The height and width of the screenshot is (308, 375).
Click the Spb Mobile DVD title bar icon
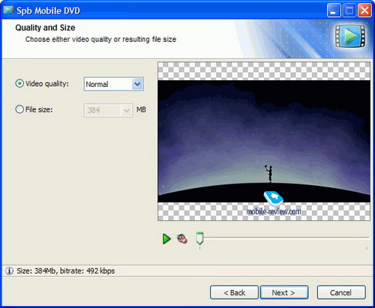pos(8,10)
